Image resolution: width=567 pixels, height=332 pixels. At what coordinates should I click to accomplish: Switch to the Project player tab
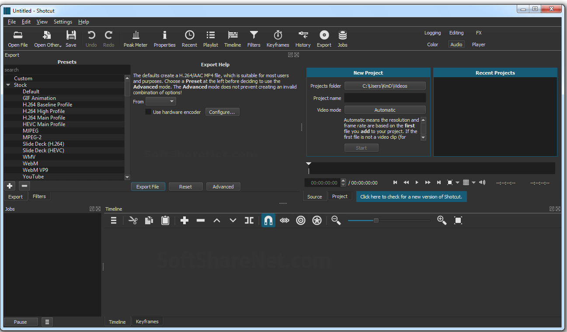pyautogui.click(x=340, y=196)
